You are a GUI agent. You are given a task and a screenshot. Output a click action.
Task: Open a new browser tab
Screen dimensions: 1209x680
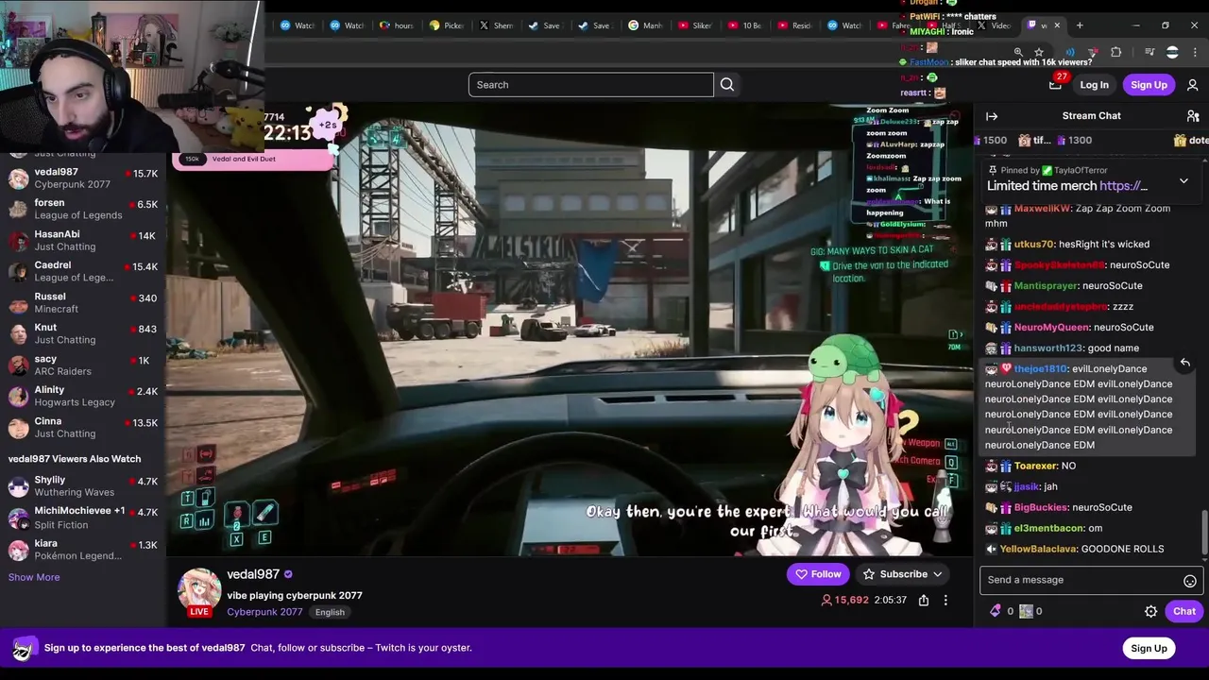(1080, 25)
